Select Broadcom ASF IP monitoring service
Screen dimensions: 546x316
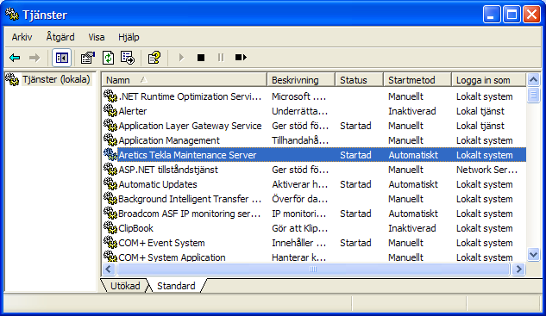(x=190, y=214)
